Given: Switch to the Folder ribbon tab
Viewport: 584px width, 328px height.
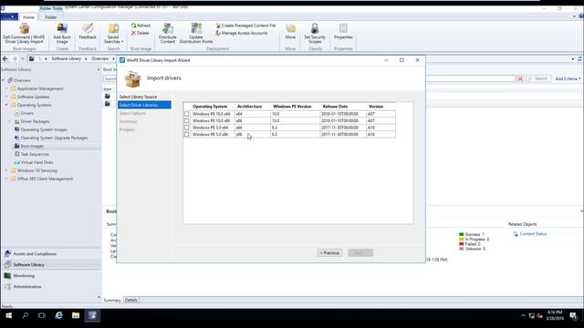Looking at the screenshot, I should coord(51,17).
